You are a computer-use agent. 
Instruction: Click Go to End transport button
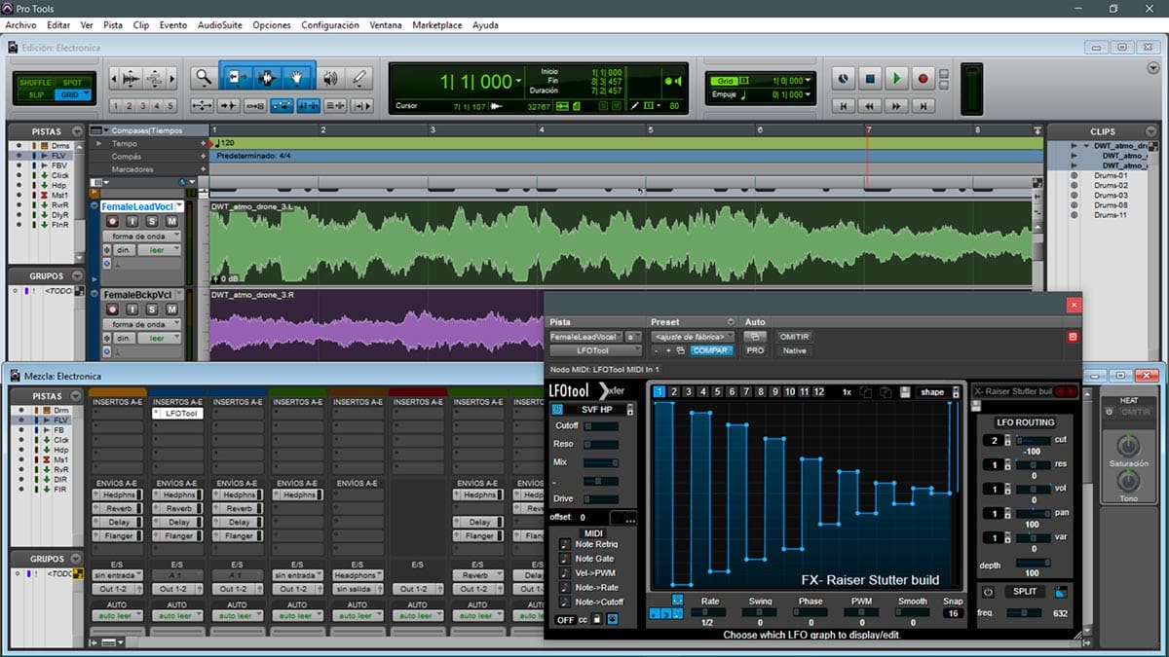[x=923, y=105]
